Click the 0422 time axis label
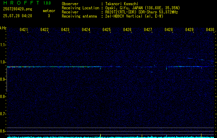The image size is (217, 138). (45, 30)
